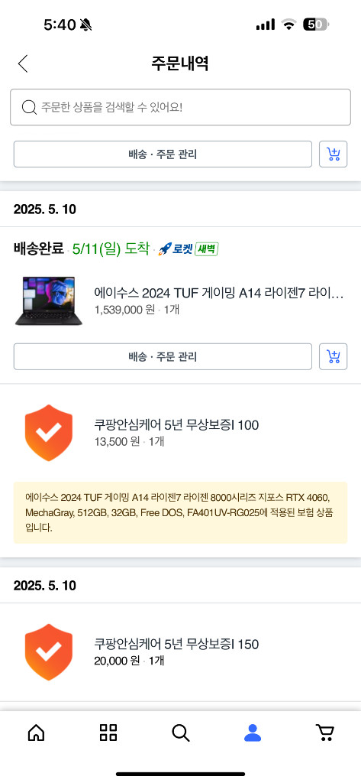The width and height of the screenshot is (361, 783).
Task: Open the search tab in bottom bar
Action: tap(180, 733)
